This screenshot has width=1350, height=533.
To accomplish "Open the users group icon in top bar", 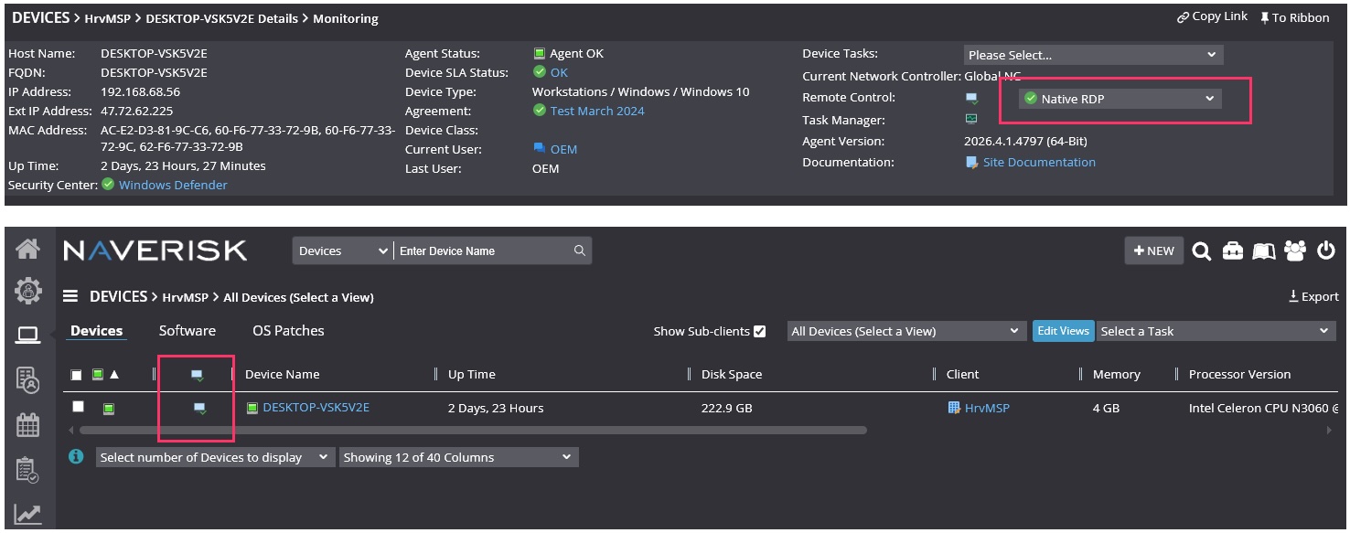I will (1294, 251).
